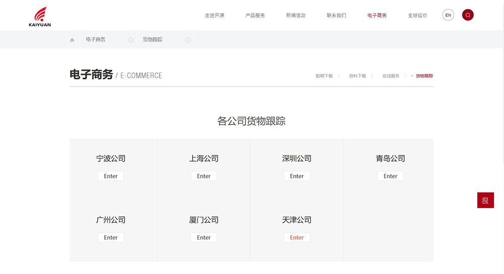Image resolution: width=504 pixels, height=274 pixels.
Task: Switch to the 资料下载 tab
Action: (x=357, y=76)
